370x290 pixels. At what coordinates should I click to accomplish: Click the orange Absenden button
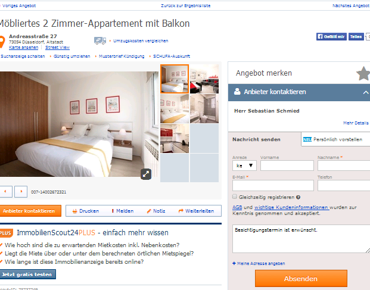coord(301,279)
